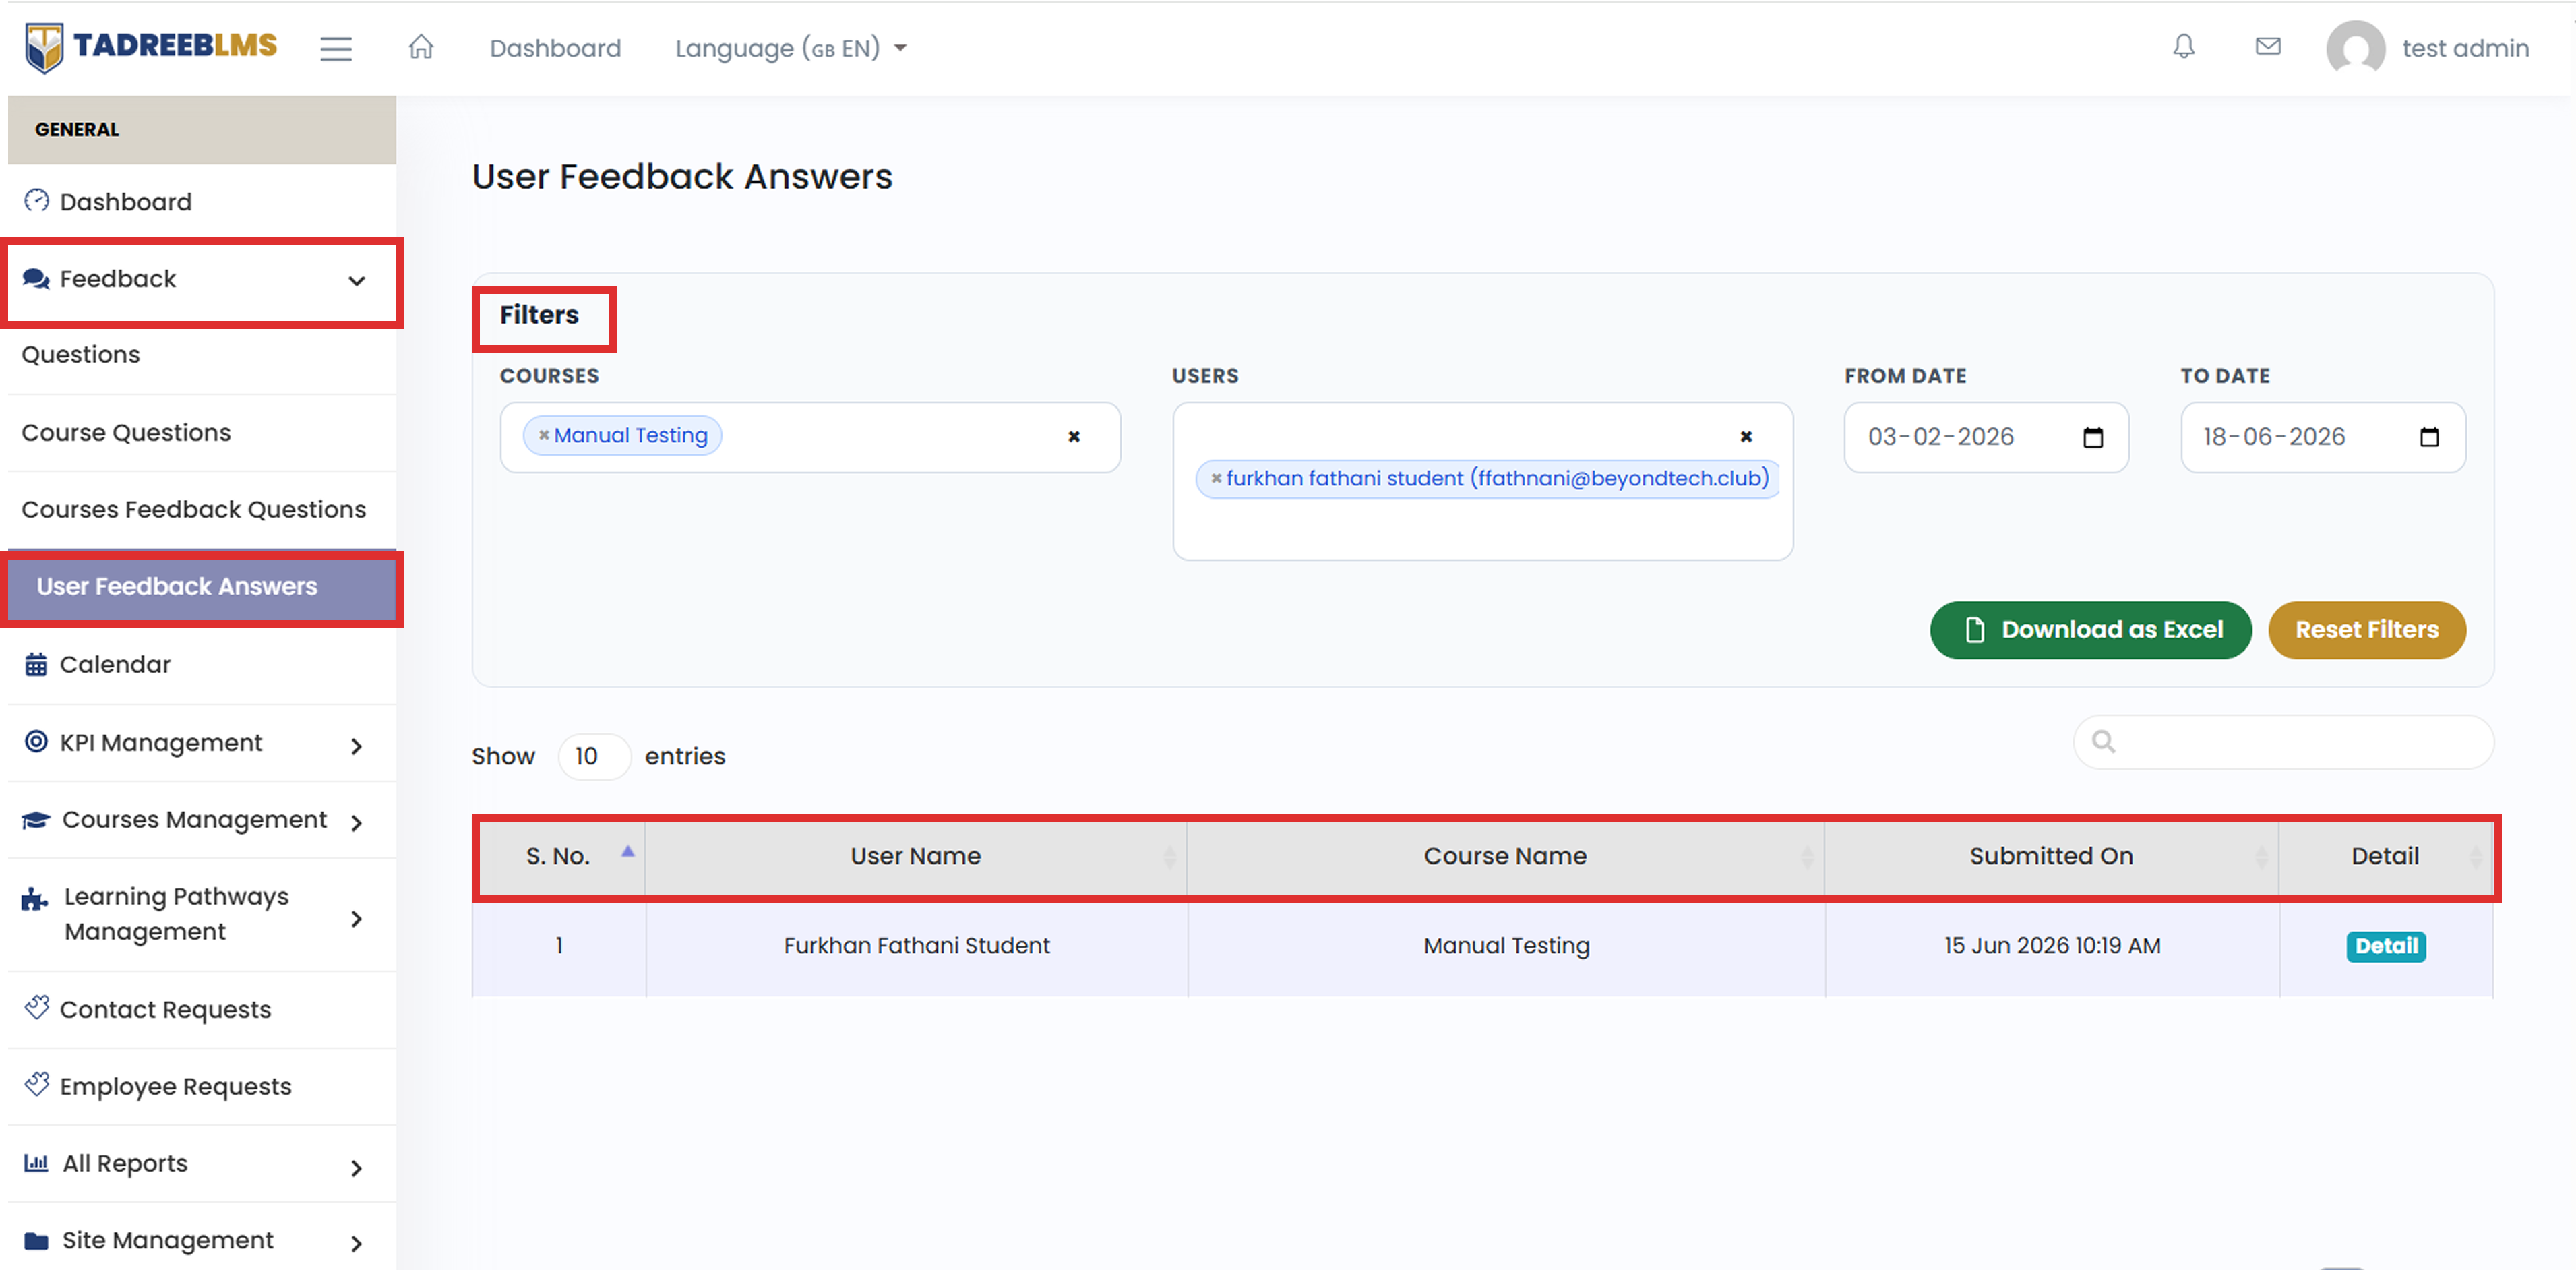Open the From Date calendar picker
The image size is (2576, 1270).
2092,437
